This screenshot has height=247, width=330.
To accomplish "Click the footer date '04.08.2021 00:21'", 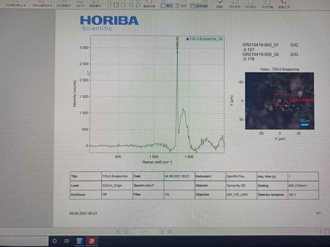I will click(x=83, y=213).
